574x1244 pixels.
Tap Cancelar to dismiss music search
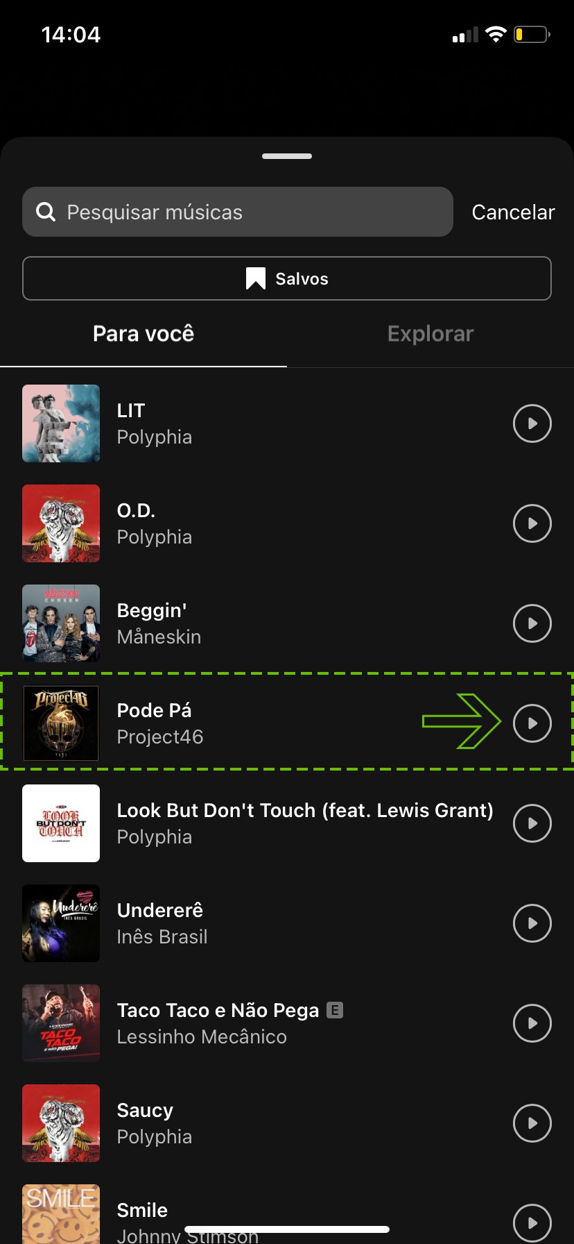tap(513, 212)
